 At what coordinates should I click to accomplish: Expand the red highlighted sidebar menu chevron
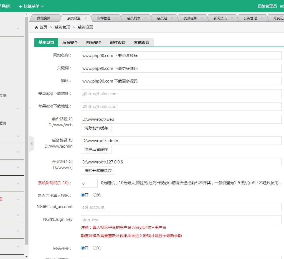point(18,199)
